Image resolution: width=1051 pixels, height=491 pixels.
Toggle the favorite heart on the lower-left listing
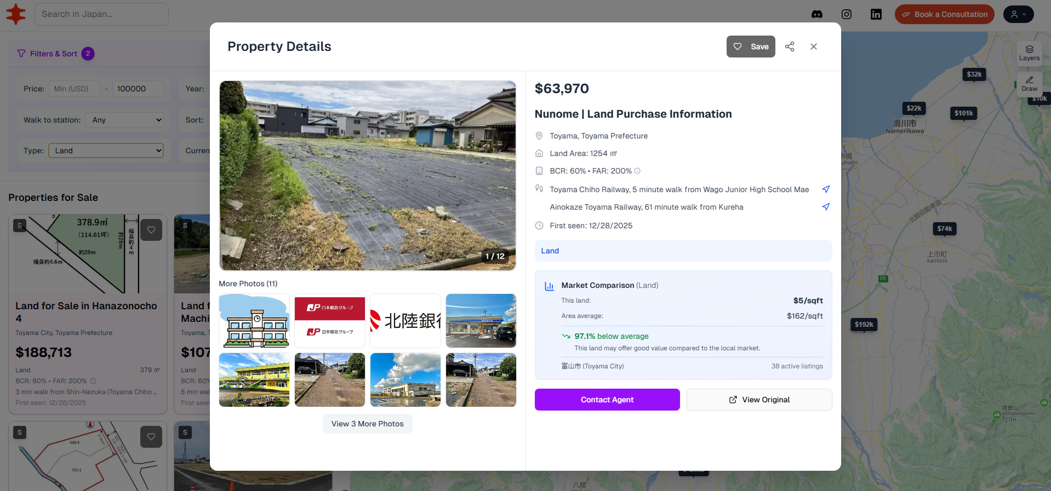point(151,437)
